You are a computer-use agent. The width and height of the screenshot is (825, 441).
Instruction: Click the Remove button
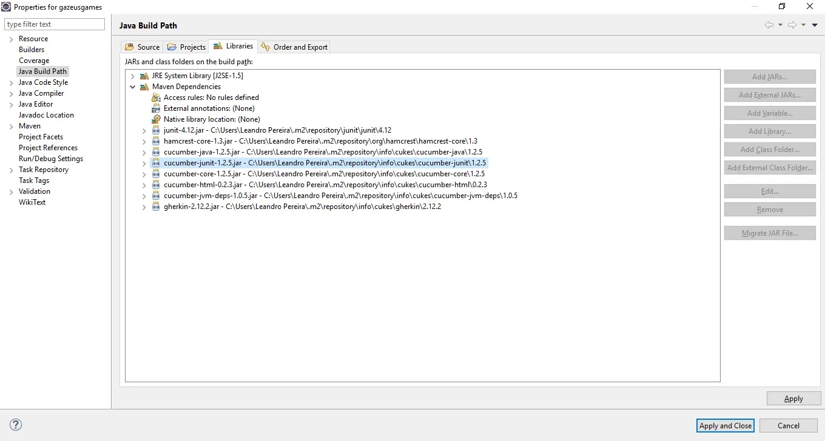click(x=770, y=210)
